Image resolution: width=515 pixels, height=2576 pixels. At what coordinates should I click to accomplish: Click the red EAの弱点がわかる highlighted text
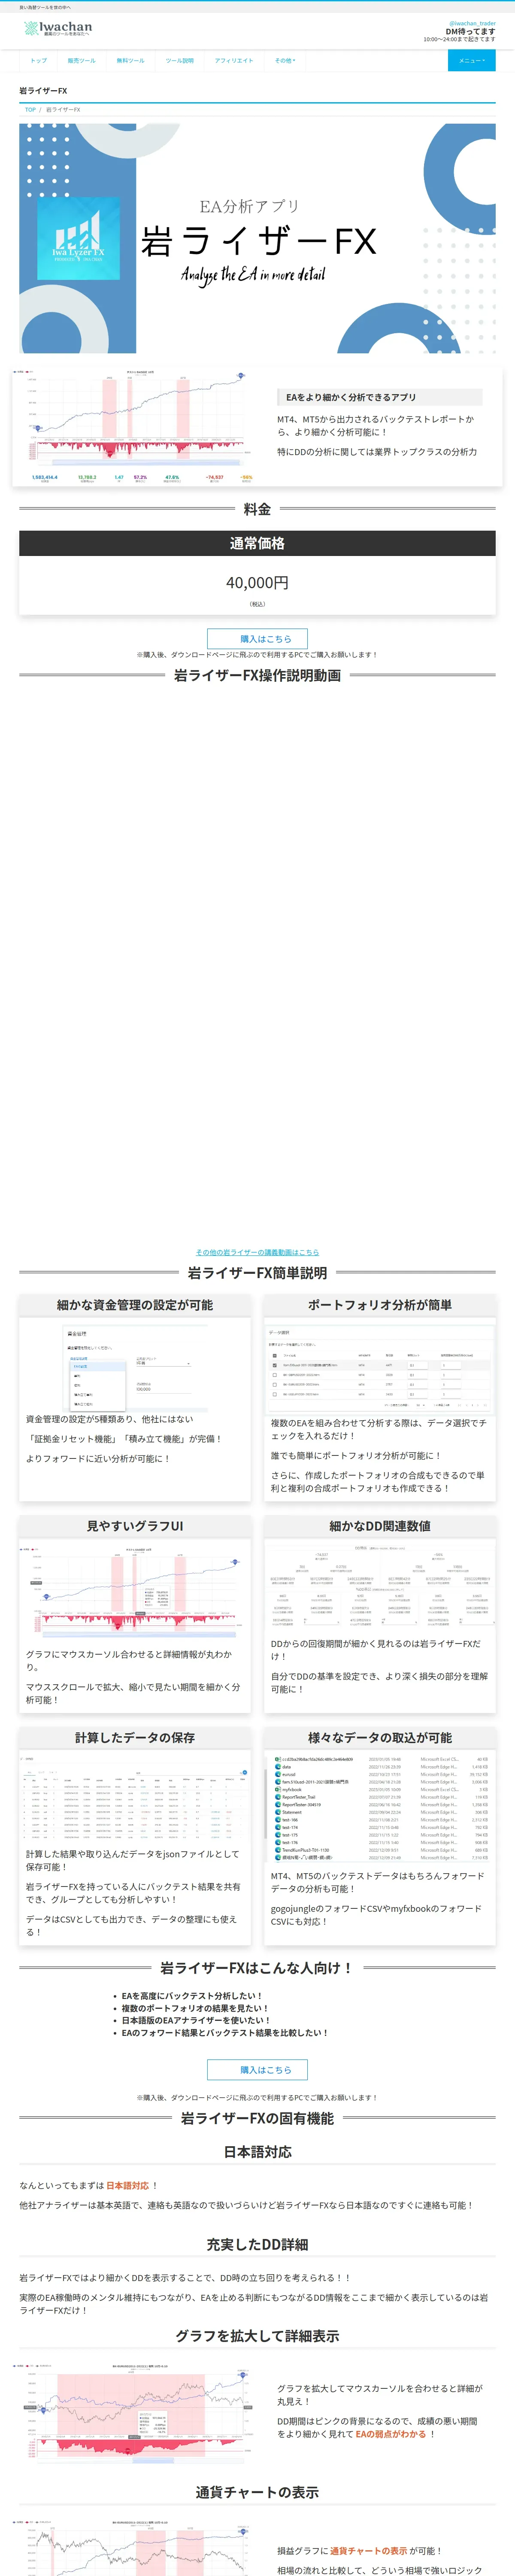391,2434
